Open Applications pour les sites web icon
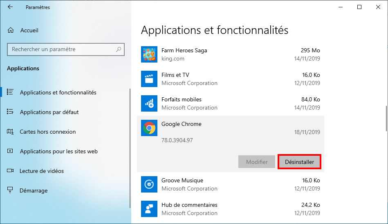The height and width of the screenshot is (224, 388). [10, 151]
